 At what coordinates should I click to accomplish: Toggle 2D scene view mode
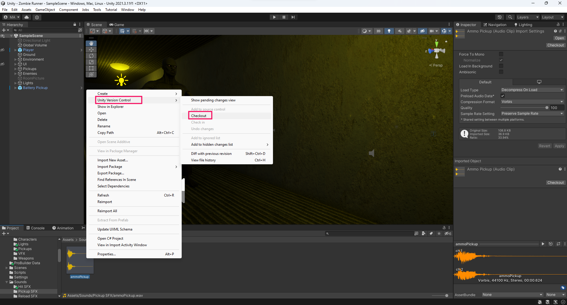coord(378,31)
